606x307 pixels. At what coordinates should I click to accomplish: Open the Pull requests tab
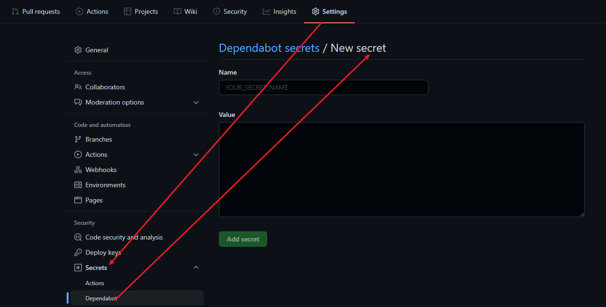click(x=36, y=11)
